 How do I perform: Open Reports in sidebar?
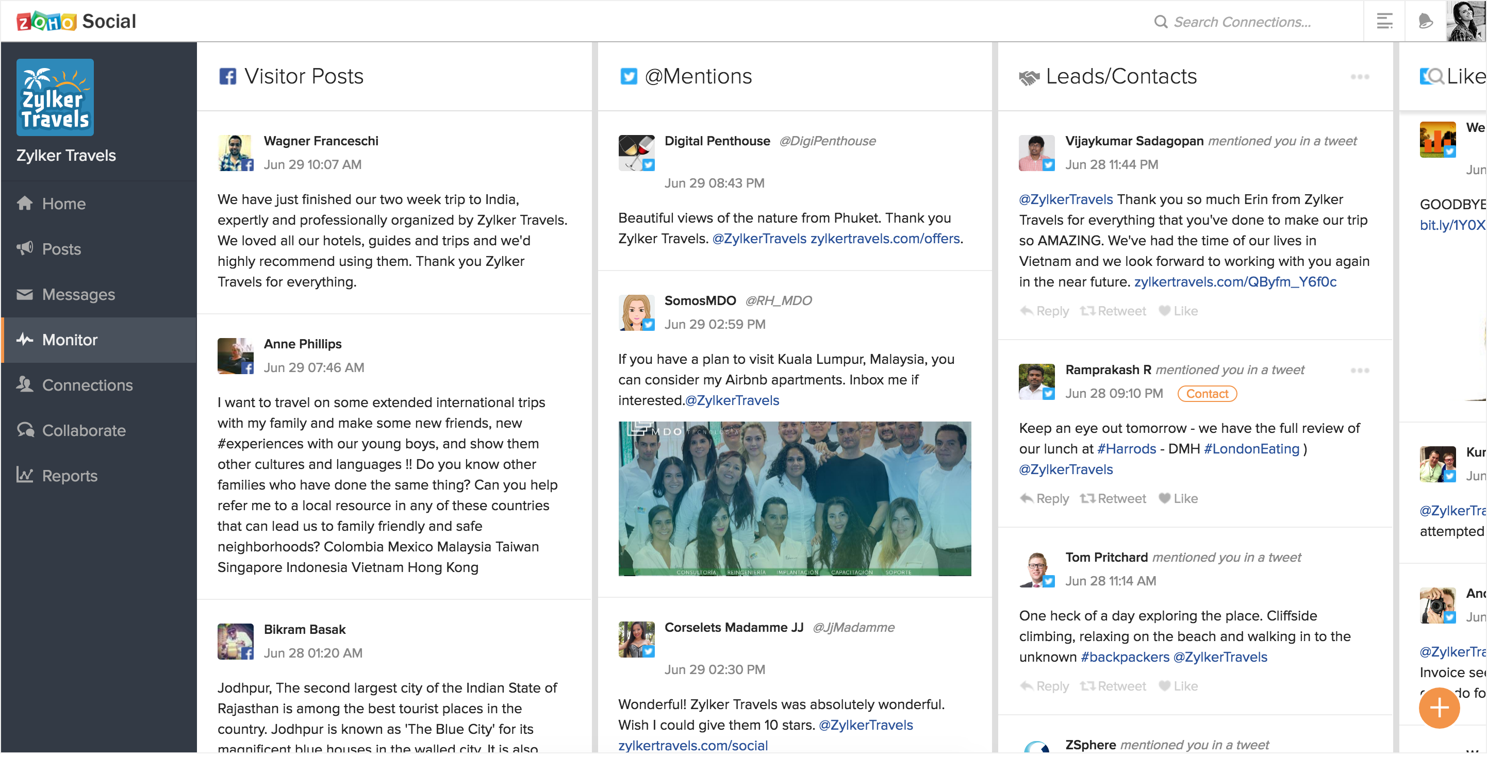(69, 476)
